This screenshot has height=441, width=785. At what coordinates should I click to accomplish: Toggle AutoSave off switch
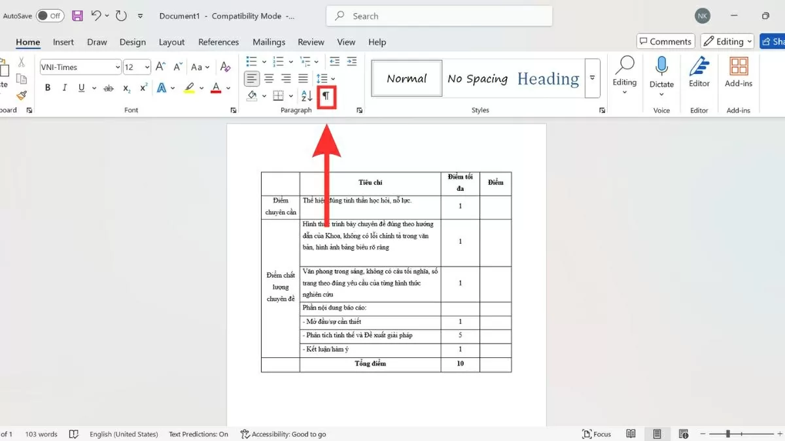tap(51, 16)
